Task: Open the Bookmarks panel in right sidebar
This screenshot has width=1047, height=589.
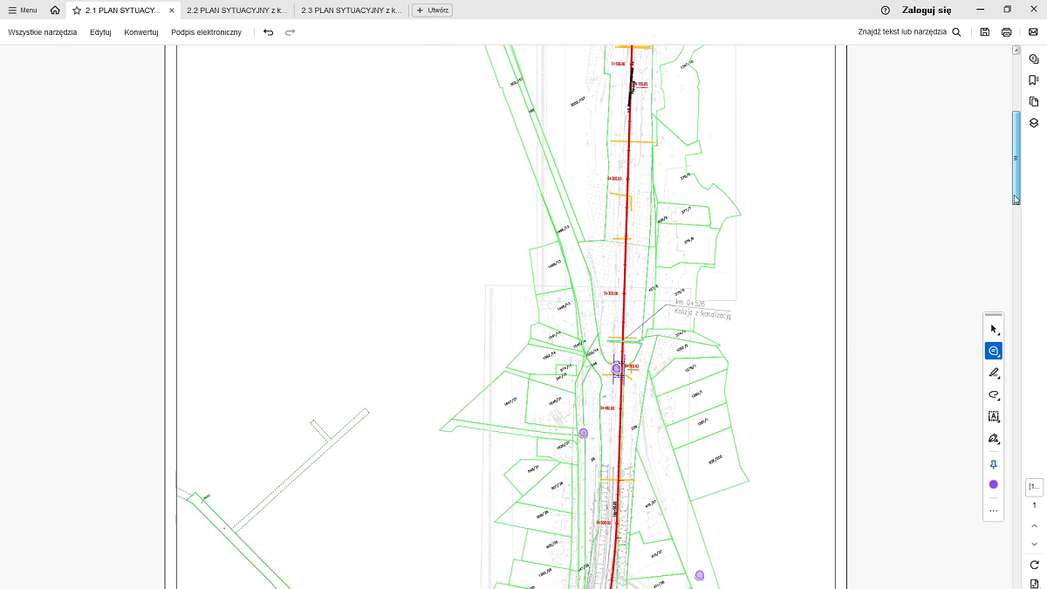Action: [1034, 79]
